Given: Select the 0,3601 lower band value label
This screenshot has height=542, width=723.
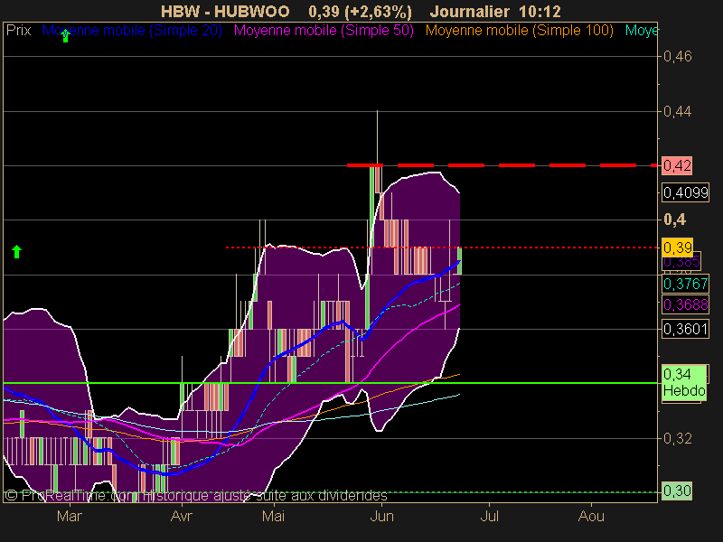Looking at the screenshot, I should click(685, 329).
